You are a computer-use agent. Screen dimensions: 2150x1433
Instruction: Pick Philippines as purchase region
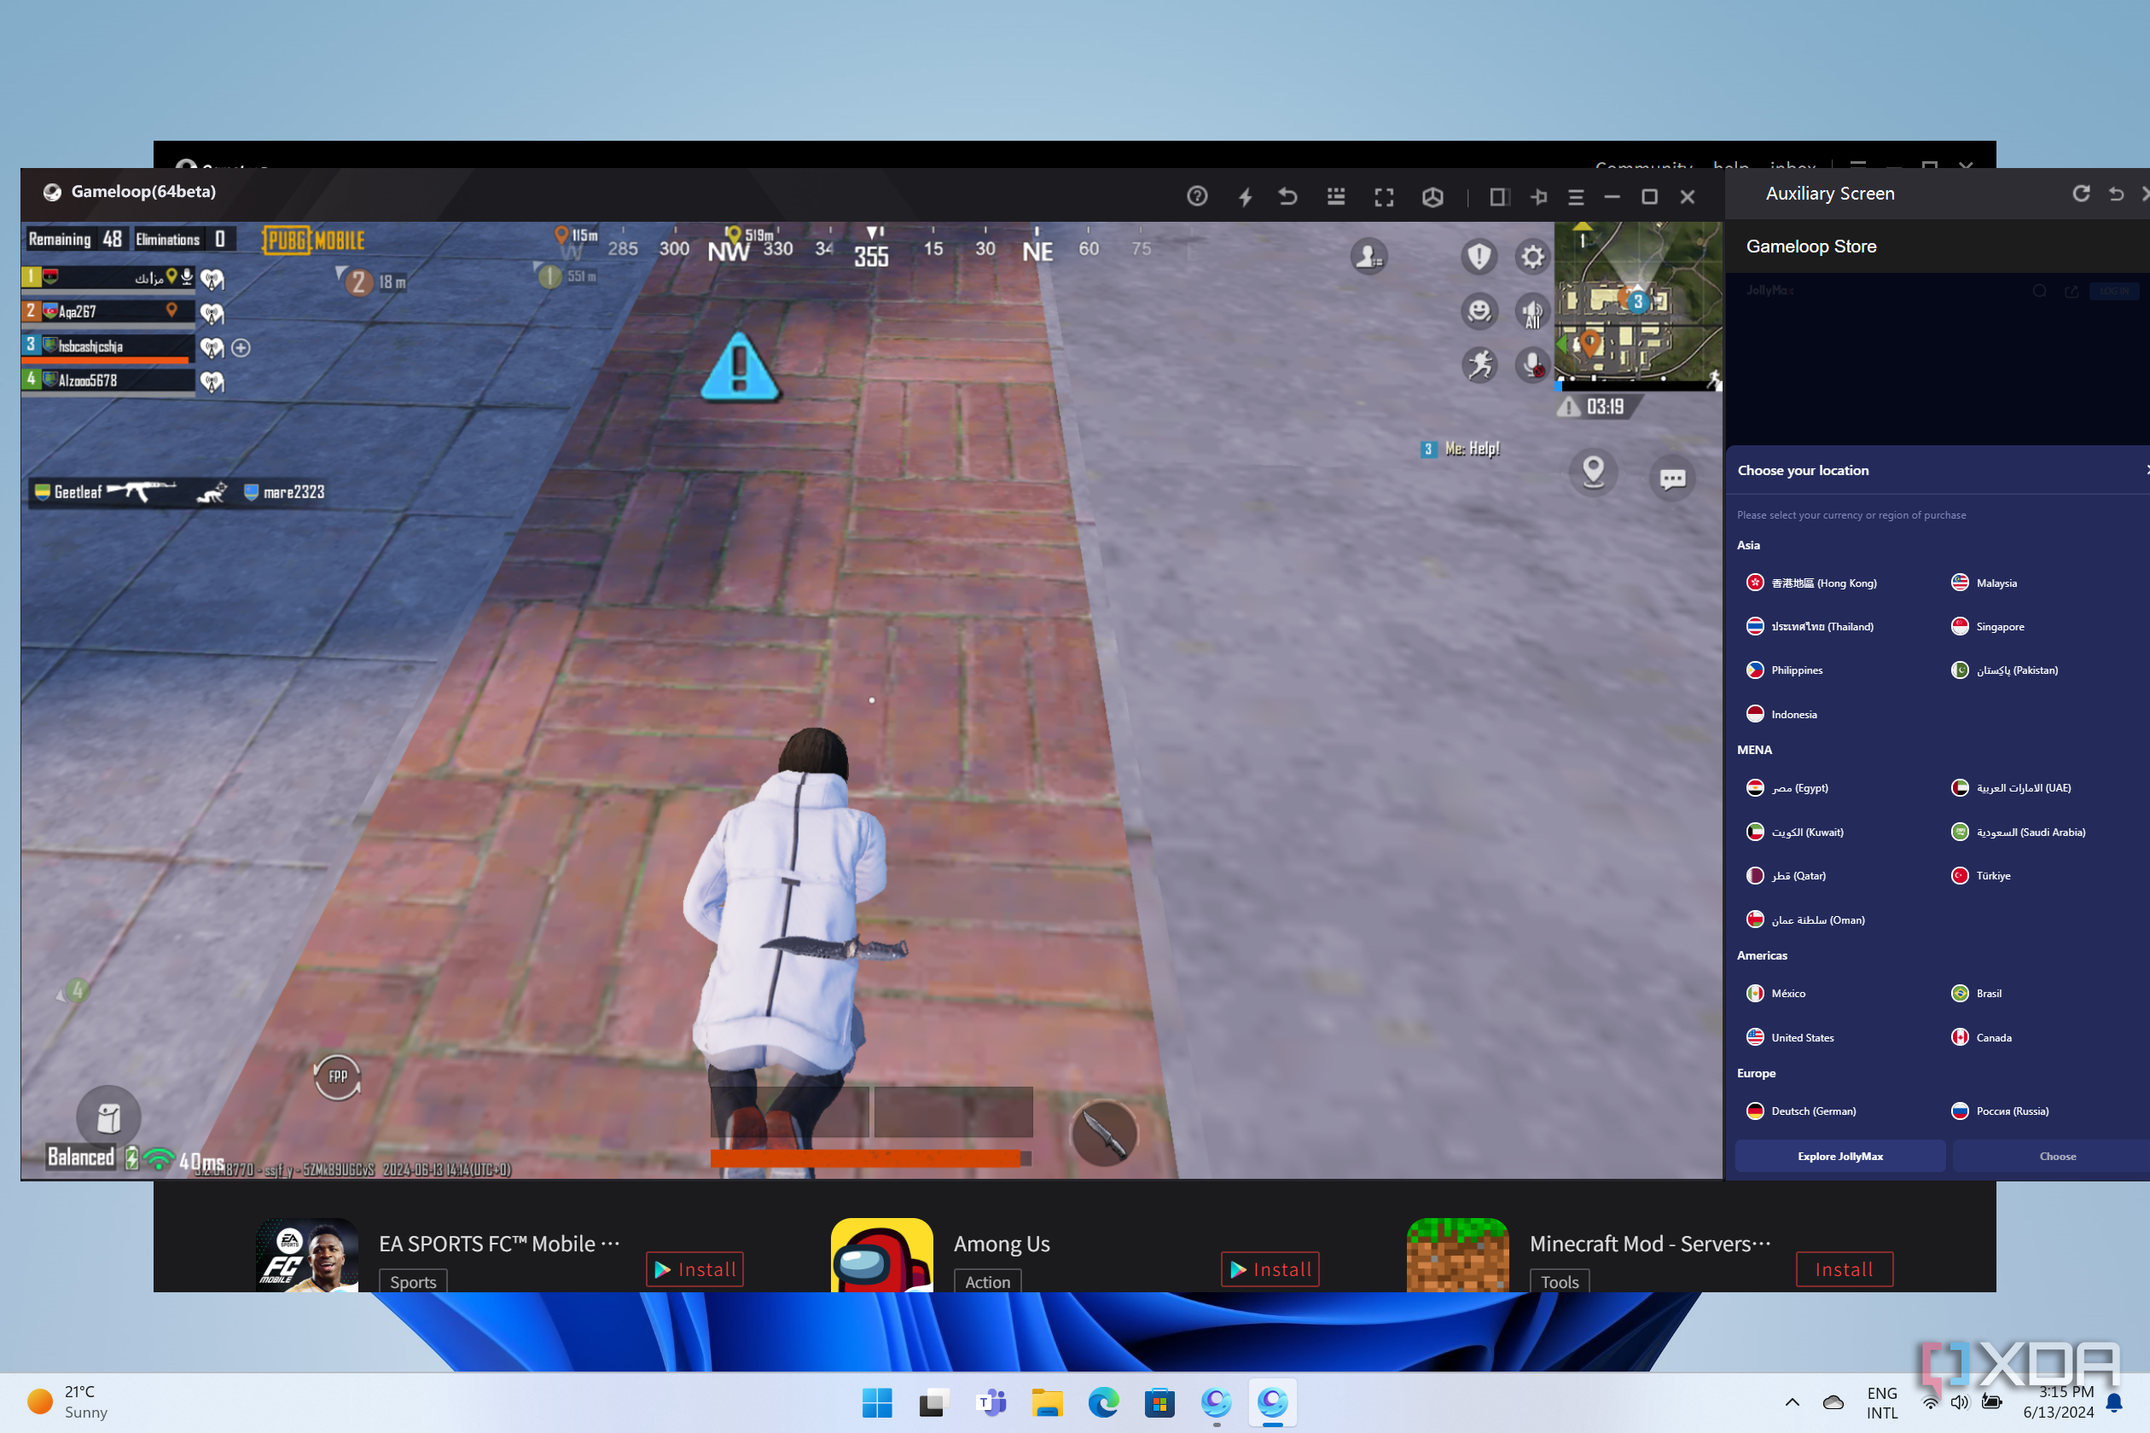click(1784, 670)
